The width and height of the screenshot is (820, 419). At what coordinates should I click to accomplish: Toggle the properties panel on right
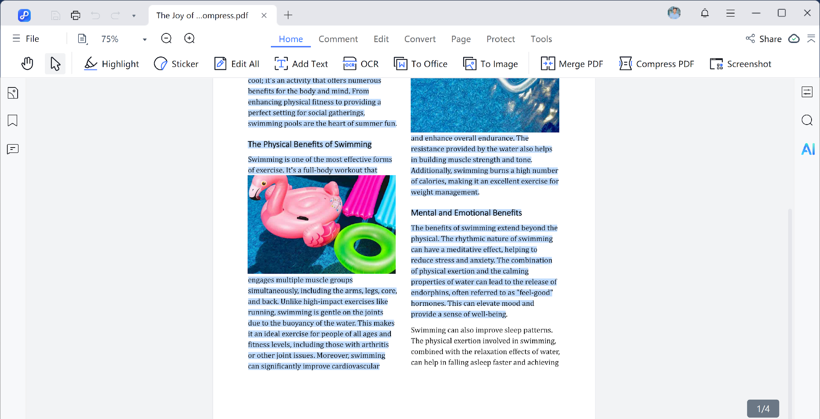pyautogui.click(x=807, y=92)
